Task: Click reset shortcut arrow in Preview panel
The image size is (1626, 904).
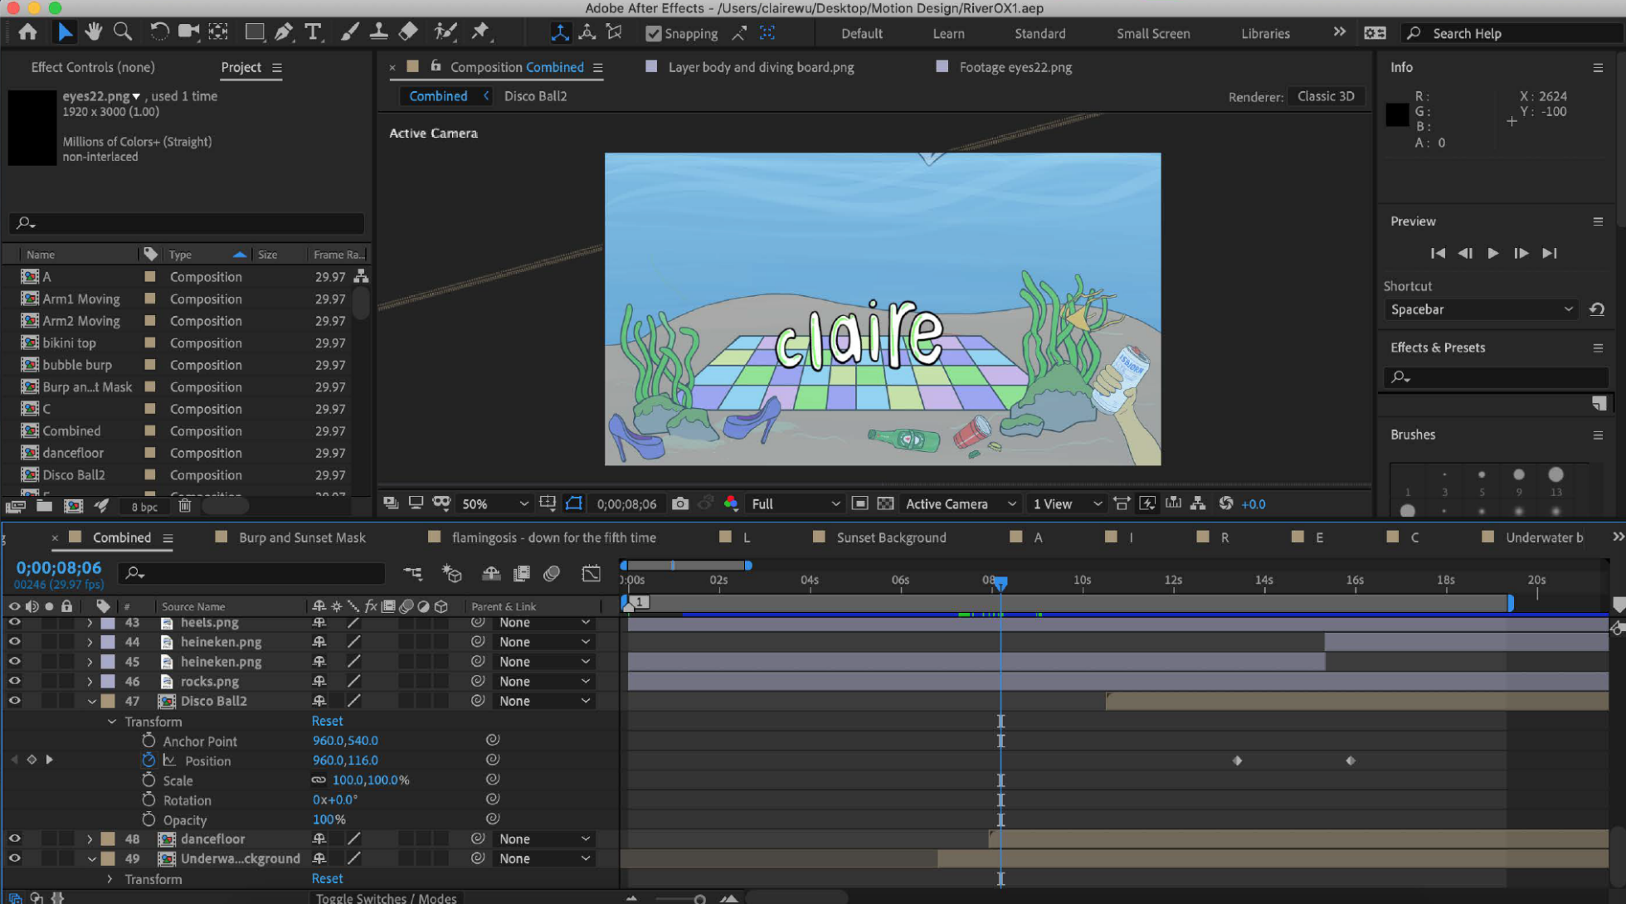Action: [x=1597, y=309]
